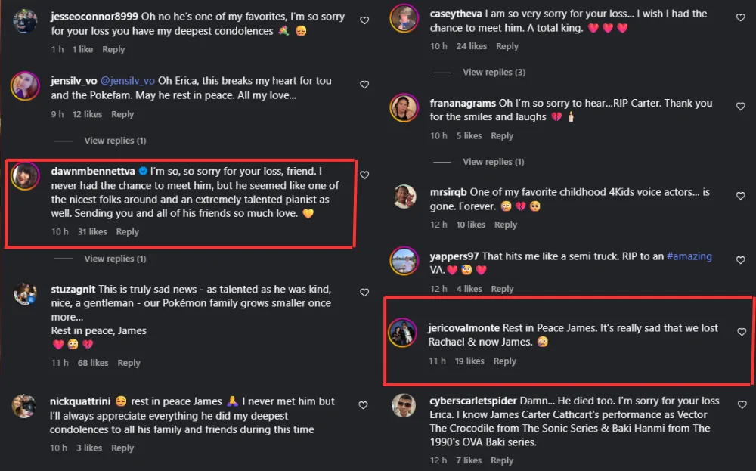Image resolution: width=756 pixels, height=471 pixels.
Task: Click heart icon on yappers97's comment
Action: [x=741, y=259]
